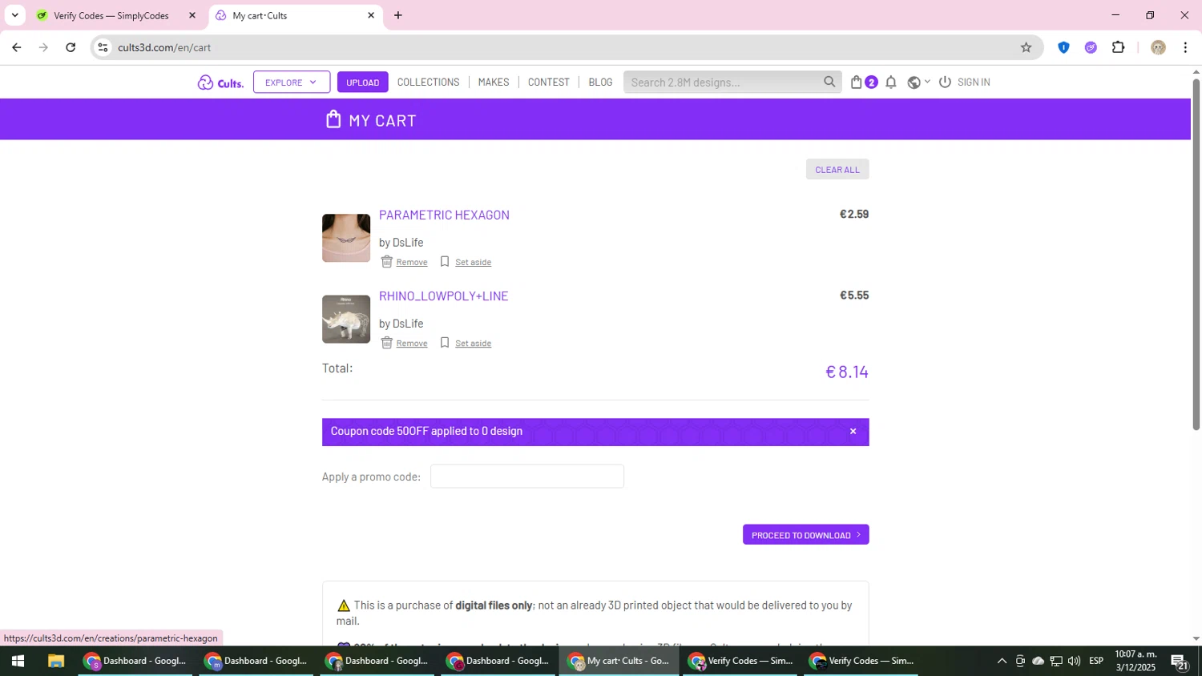The width and height of the screenshot is (1202, 676).
Task: Open the rhino model thumbnail
Action: pos(346,319)
